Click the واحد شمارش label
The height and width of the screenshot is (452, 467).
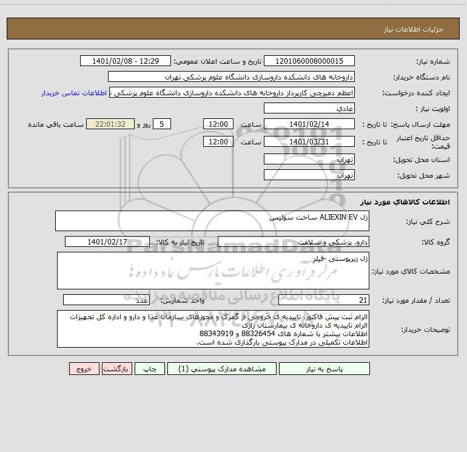pyautogui.click(x=183, y=301)
